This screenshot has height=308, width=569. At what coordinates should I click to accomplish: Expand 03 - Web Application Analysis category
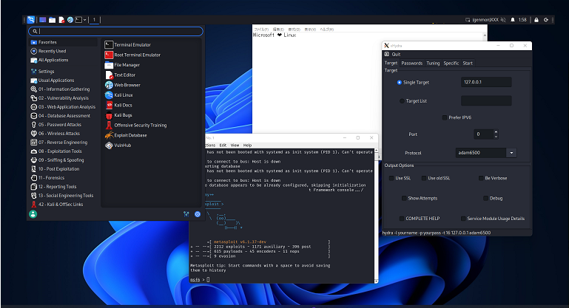[x=64, y=107]
